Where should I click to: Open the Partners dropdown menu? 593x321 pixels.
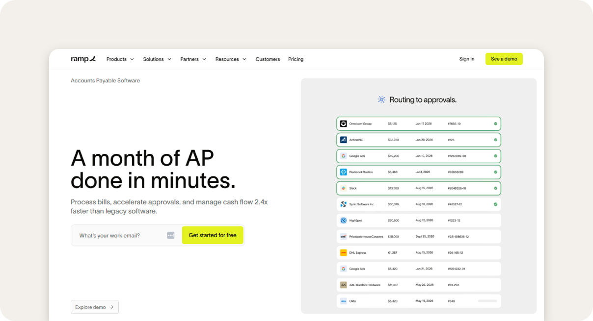coord(193,59)
